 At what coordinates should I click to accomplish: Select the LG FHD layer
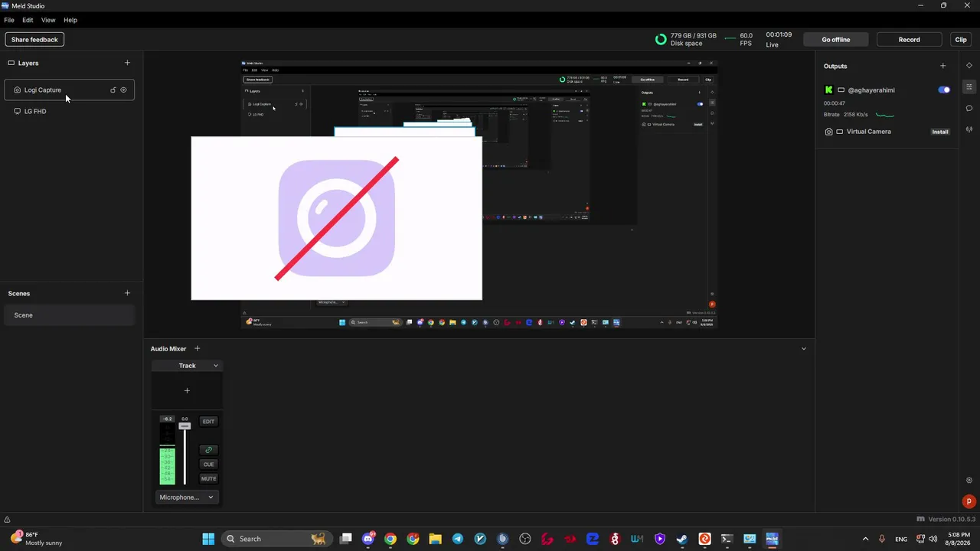70,111
